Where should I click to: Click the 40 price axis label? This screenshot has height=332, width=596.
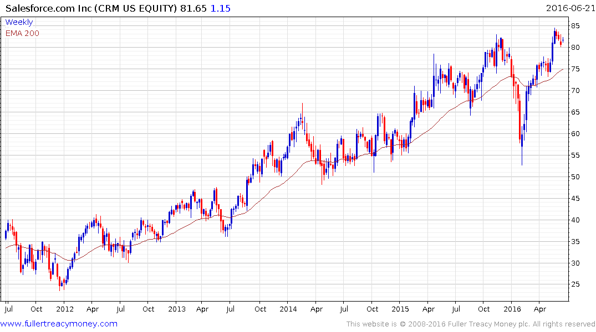(x=575, y=220)
